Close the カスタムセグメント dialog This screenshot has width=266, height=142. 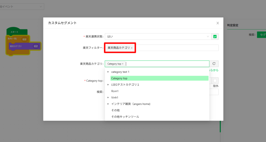[218, 23]
